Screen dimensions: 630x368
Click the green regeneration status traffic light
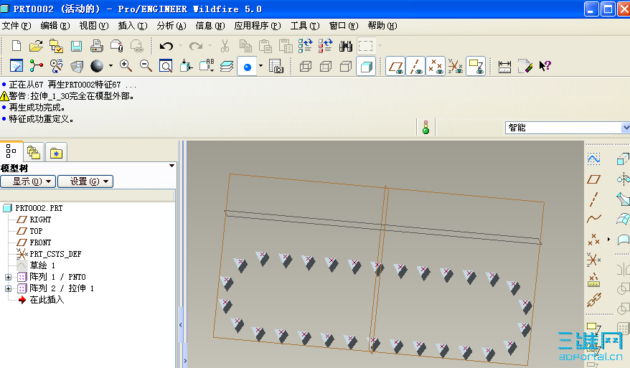pos(426,128)
